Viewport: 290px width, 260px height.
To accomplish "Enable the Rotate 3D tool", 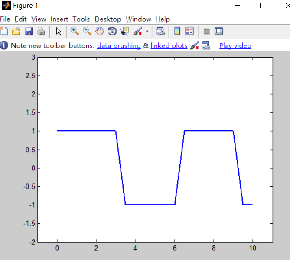I will [112, 31].
